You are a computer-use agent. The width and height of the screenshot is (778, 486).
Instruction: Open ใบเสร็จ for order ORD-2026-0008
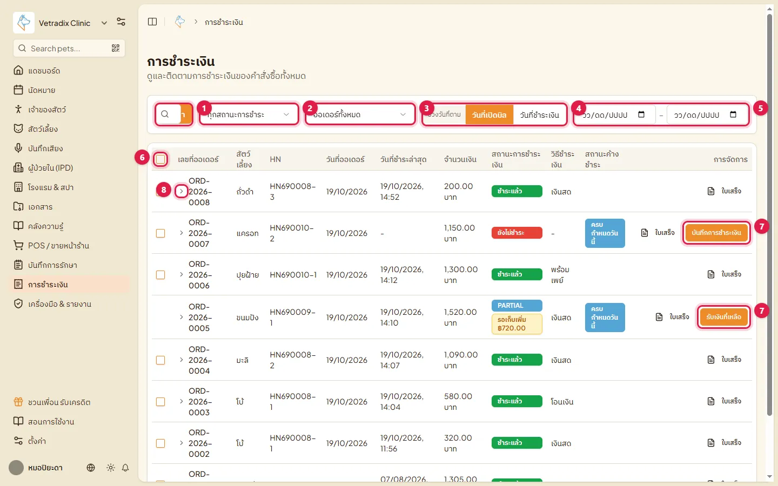725,191
